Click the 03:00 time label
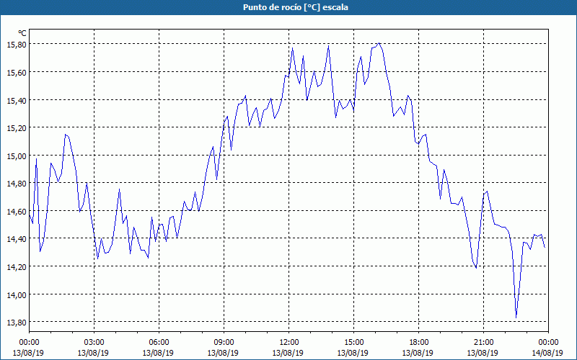577x360 pixels. tap(94, 343)
